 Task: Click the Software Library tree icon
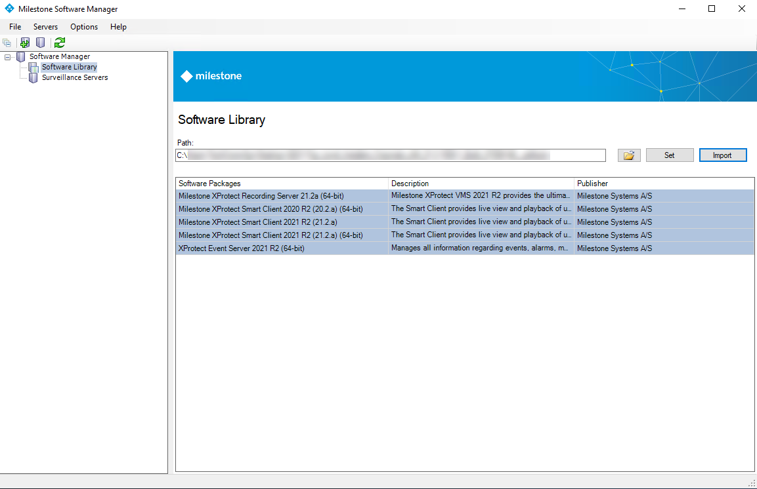tap(33, 68)
